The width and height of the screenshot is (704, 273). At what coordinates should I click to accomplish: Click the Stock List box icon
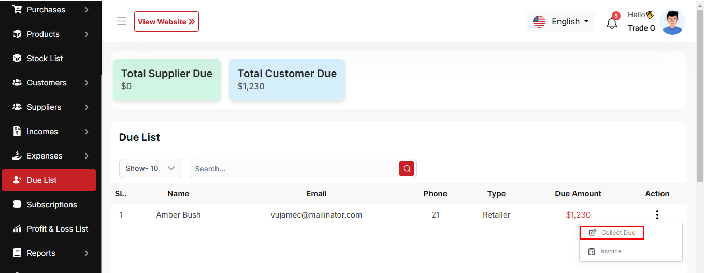[17, 59]
